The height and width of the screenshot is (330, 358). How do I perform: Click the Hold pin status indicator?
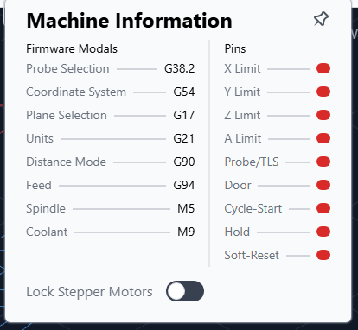(323, 232)
